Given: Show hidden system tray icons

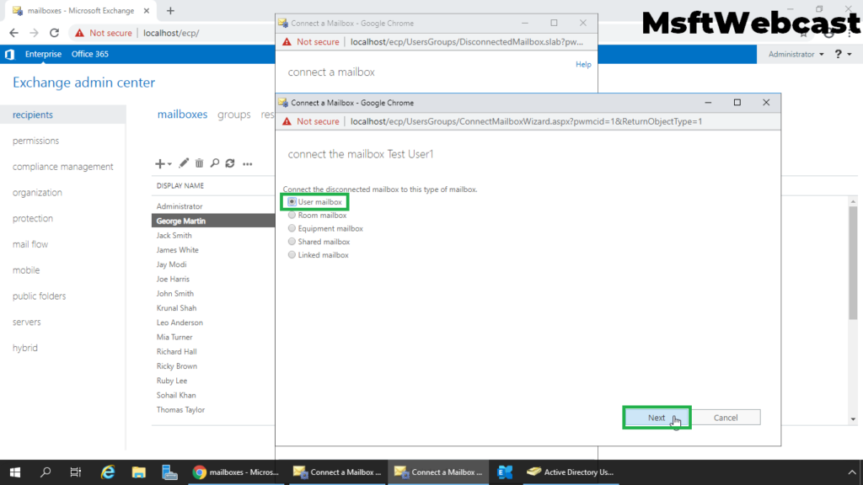Looking at the screenshot, I should coord(851,472).
